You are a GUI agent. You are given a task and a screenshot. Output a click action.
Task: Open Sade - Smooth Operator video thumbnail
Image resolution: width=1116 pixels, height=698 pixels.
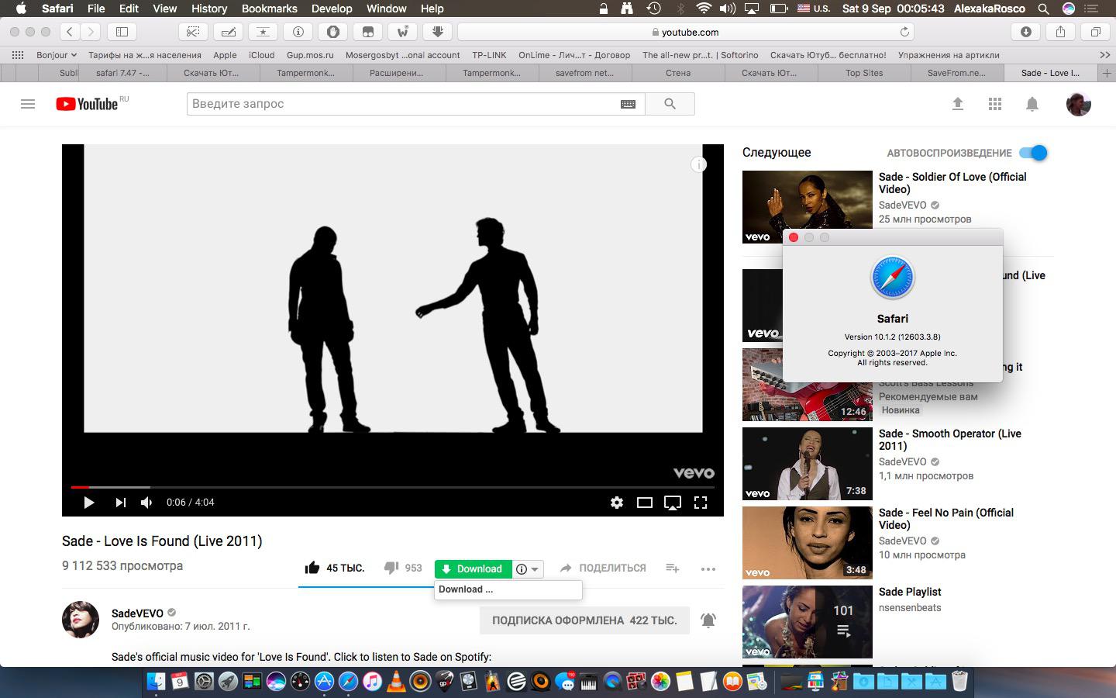(807, 464)
